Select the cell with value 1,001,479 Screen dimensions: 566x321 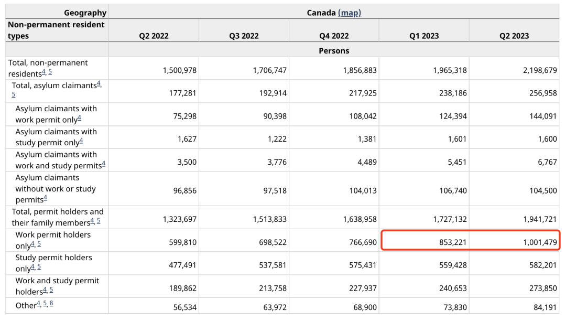tap(514, 240)
